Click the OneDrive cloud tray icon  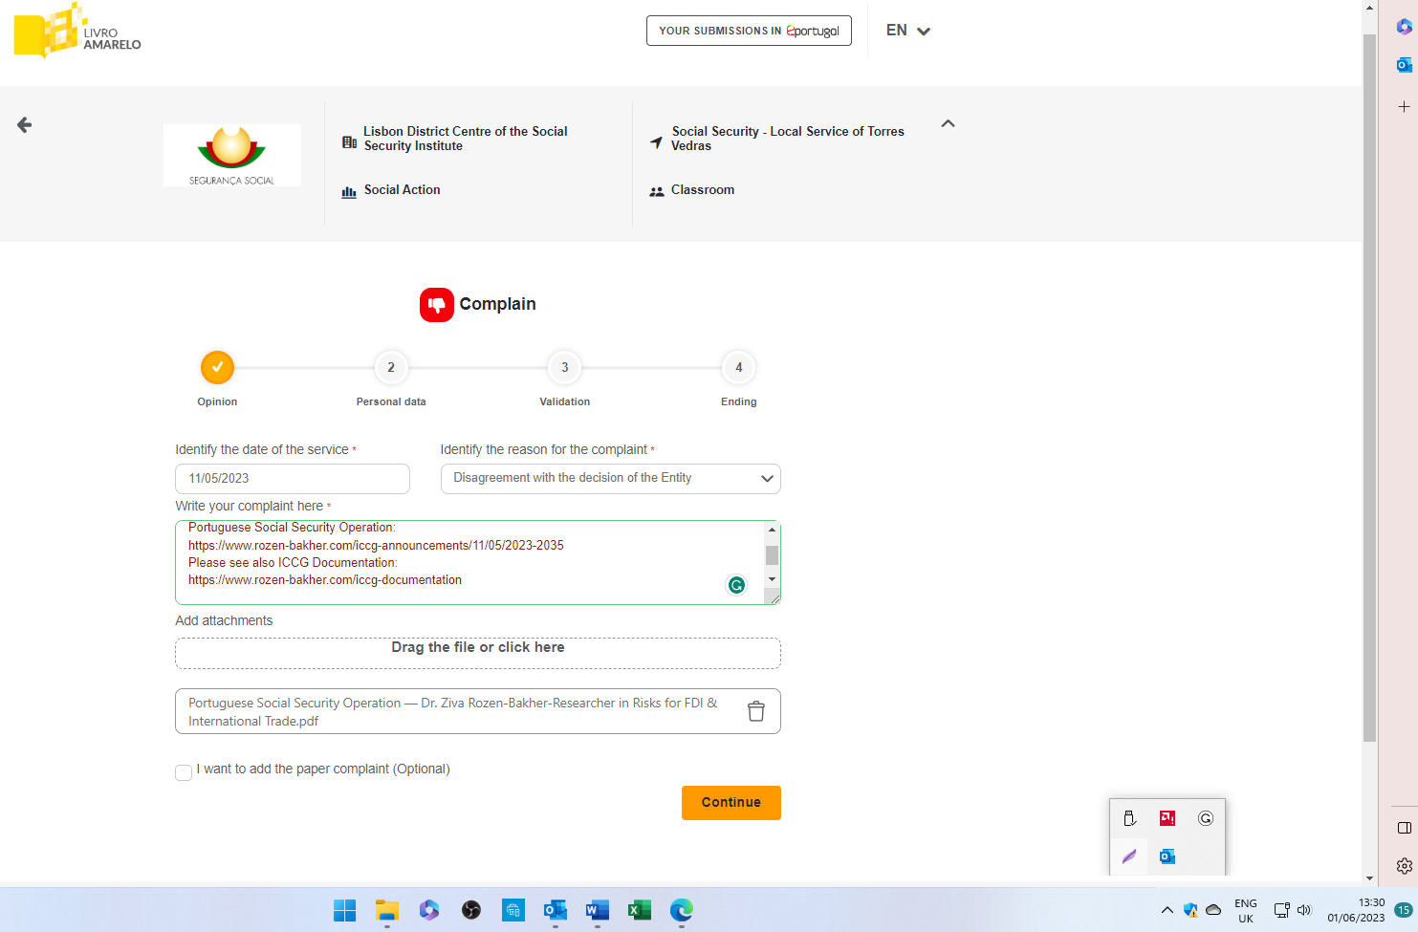pyautogui.click(x=1213, y=910)
